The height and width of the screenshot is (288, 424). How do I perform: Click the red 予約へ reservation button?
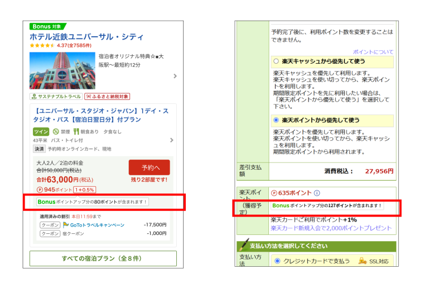click(x=150, y=167)
